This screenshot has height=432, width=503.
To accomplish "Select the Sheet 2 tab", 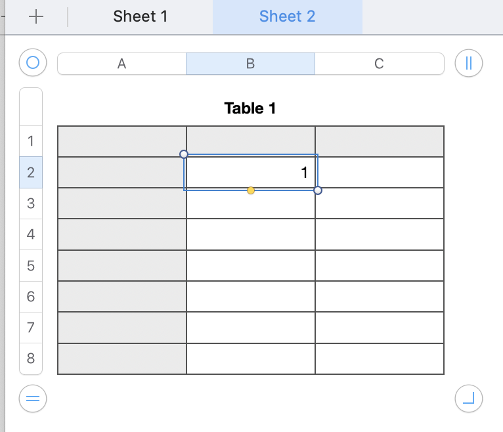I will 287,17.
